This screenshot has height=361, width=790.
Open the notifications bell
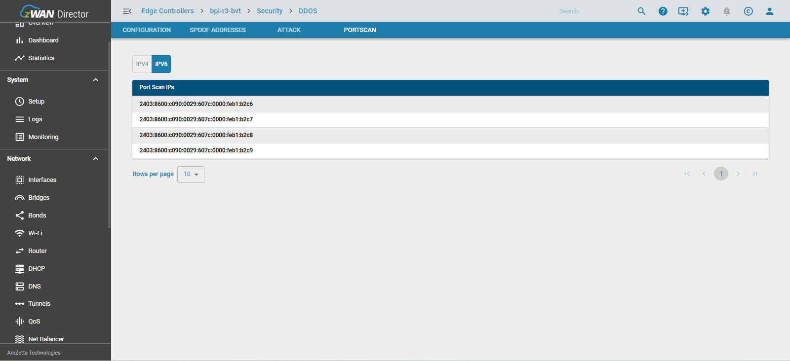point(726,11)
